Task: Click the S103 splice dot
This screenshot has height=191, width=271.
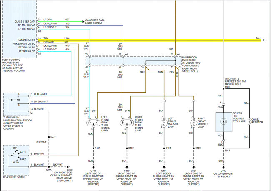Action: click(x=93, y=148)
